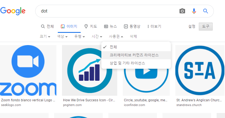Collapse the 사용권 usage rights dropdown

(116, 36)
